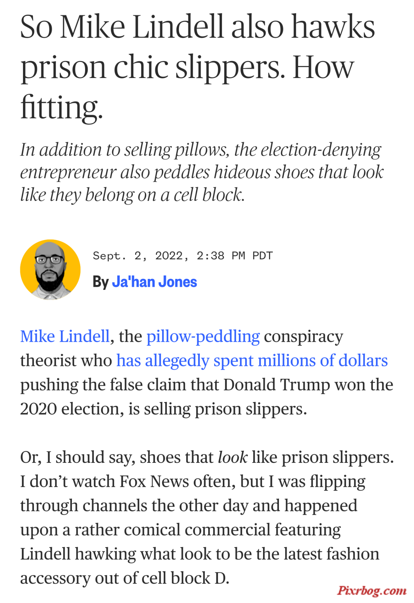Click the word 'conspiracy' in first paragraph
Viewport: 414px width, 603px height.
[303, 337]
